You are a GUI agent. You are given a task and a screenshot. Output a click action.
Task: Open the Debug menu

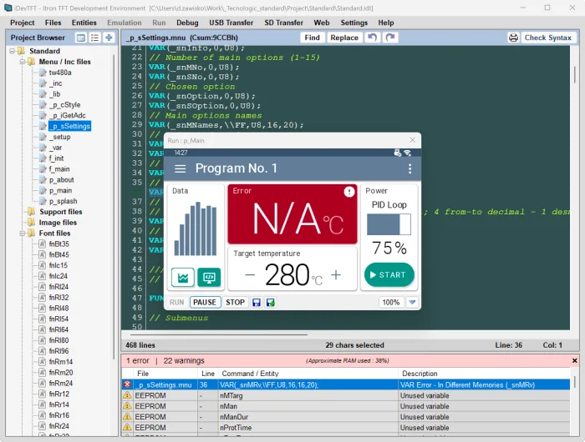click(187, 23)
